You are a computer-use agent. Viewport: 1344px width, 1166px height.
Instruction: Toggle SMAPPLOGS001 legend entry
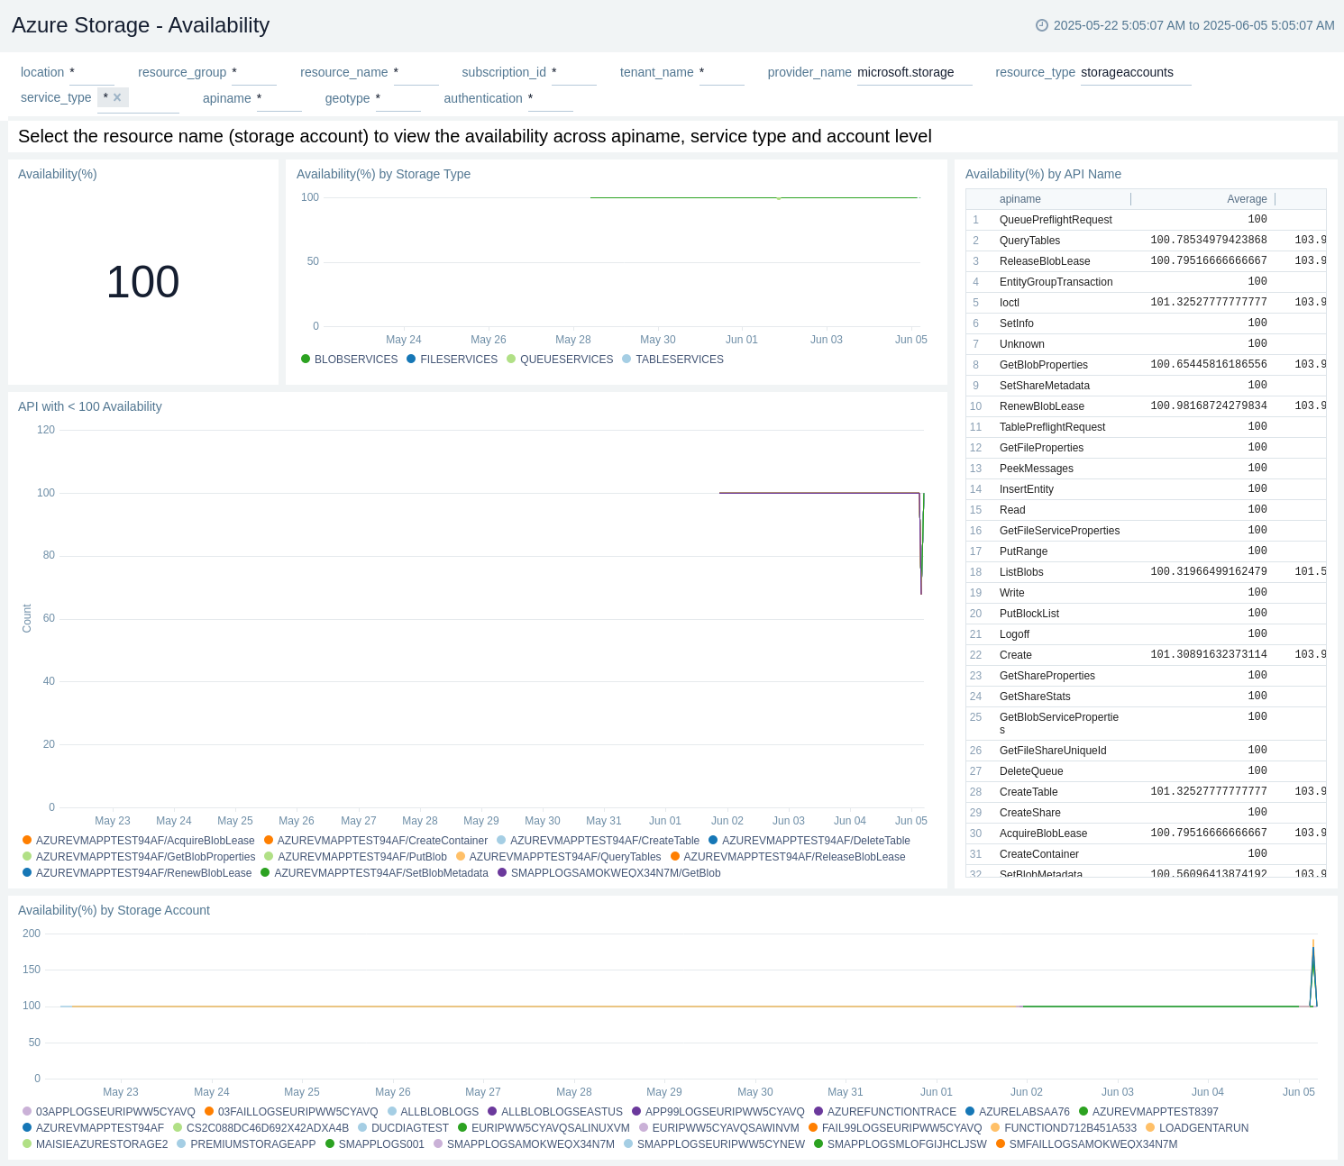[375, 1144]
